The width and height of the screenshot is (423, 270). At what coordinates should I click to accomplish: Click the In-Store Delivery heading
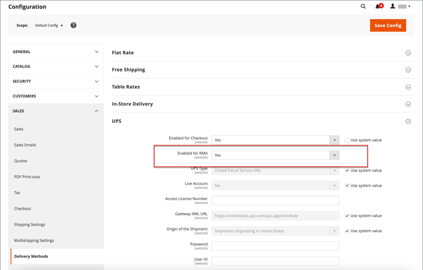pos(132,104)
